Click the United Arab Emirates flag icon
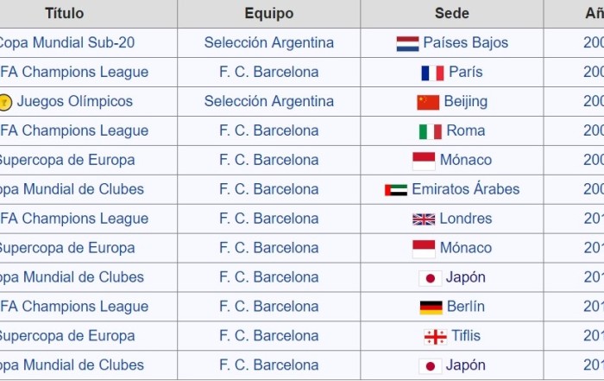This screenshot has width=604, height=381. click(x=396, y=190)
